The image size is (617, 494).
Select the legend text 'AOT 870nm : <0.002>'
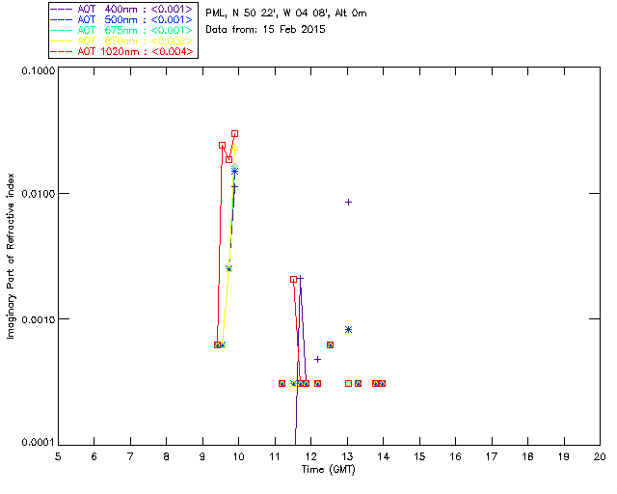[135, 41]
